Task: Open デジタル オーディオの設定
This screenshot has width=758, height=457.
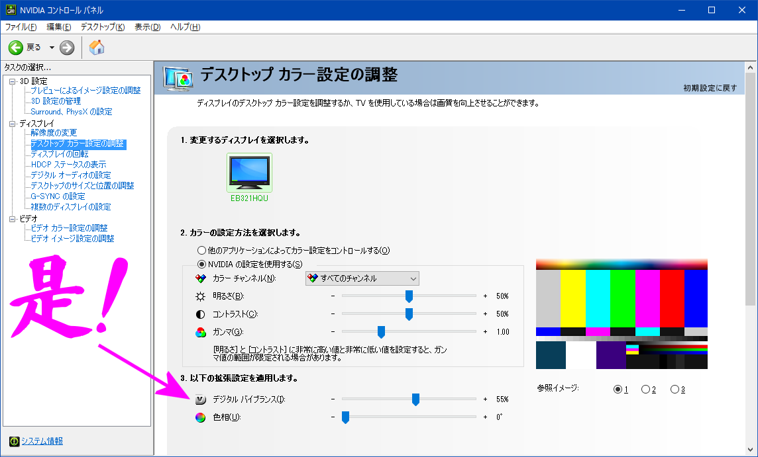Action: coord(71,175)
